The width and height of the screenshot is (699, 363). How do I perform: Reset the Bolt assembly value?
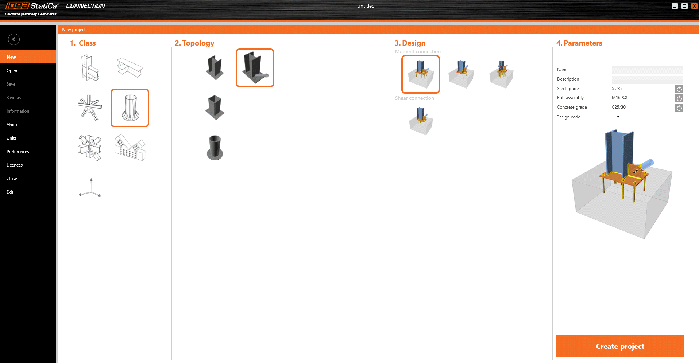click(679, 98)
